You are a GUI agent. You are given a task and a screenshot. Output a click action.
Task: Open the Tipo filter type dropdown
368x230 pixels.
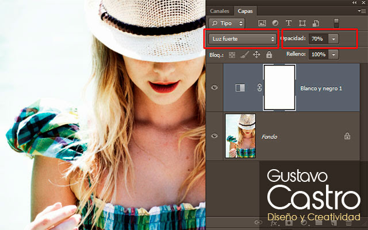(227, 24)
